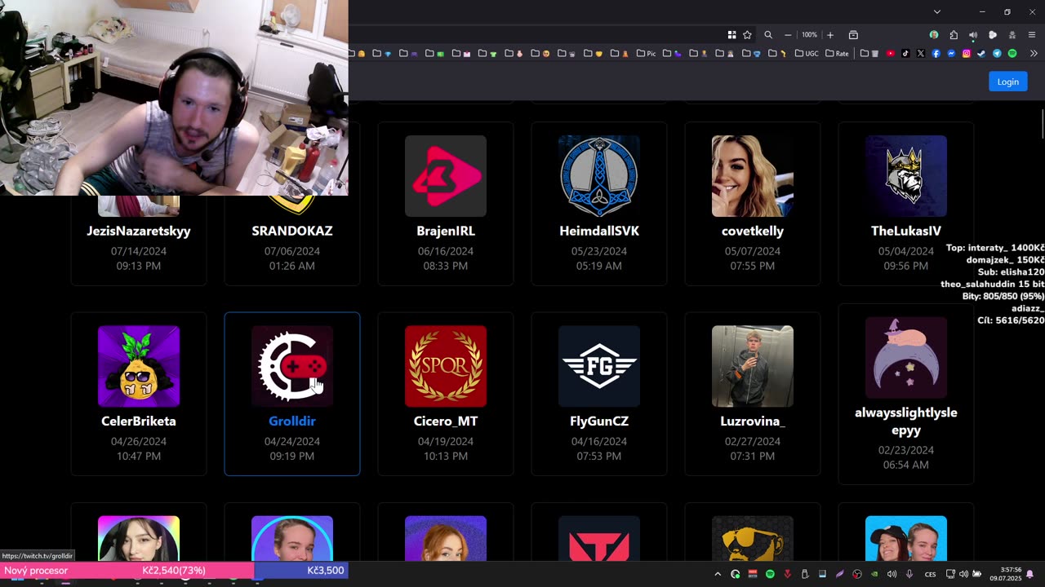Open TheLukasIV crowned lion avatar
The image size is (1045, 587).
[906, 176]
